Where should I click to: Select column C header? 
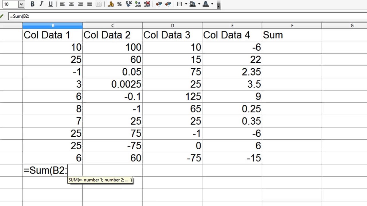tap(112, 26)
